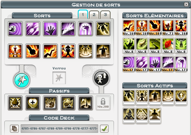Toggle the Verrou star lock box
191x135 pixels.
coord(59,78)
